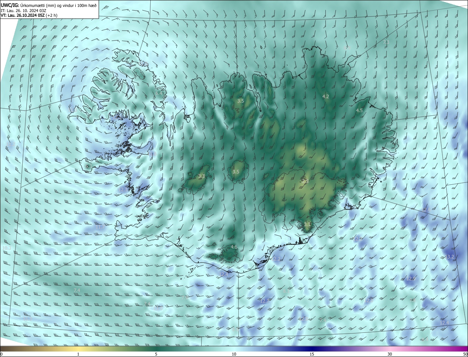Click the 12.1 value label on the map

click(x=124, y=189)
